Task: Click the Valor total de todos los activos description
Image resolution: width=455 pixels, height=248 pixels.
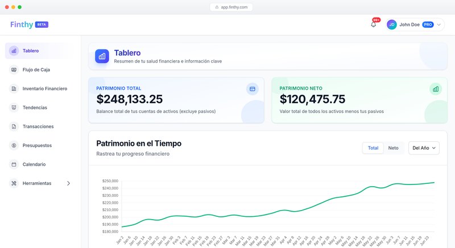Action: (x=332, y=111)
